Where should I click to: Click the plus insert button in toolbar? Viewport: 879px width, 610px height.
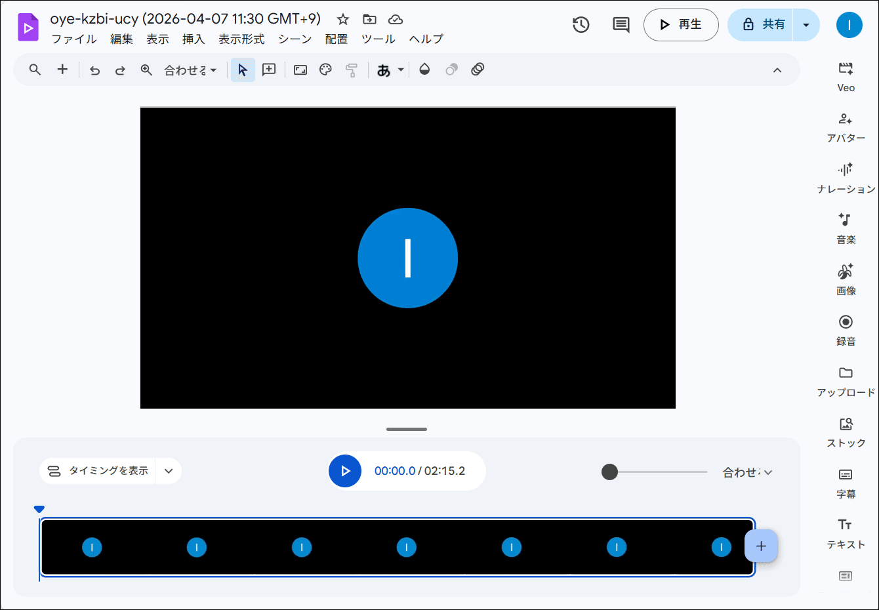62,70
